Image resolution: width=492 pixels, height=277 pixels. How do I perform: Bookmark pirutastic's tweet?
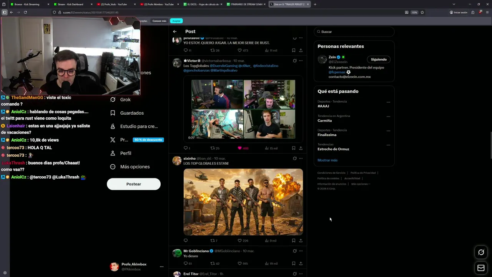click(294, 50)
